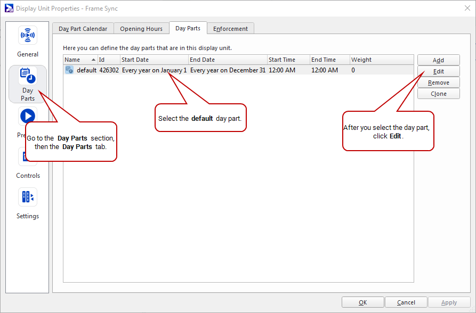Open the Preview play icon in sidebar
The image size is (476, 313).
[x=27, y=116]
